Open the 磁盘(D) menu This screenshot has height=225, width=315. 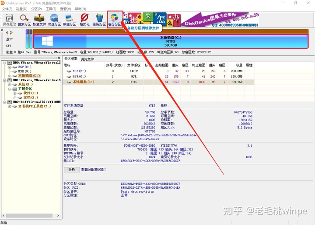22,9
